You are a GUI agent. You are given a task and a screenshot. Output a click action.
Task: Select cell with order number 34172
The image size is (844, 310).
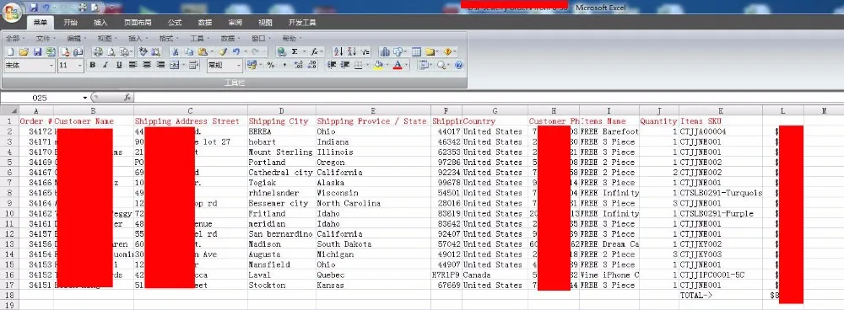(36, 131)
